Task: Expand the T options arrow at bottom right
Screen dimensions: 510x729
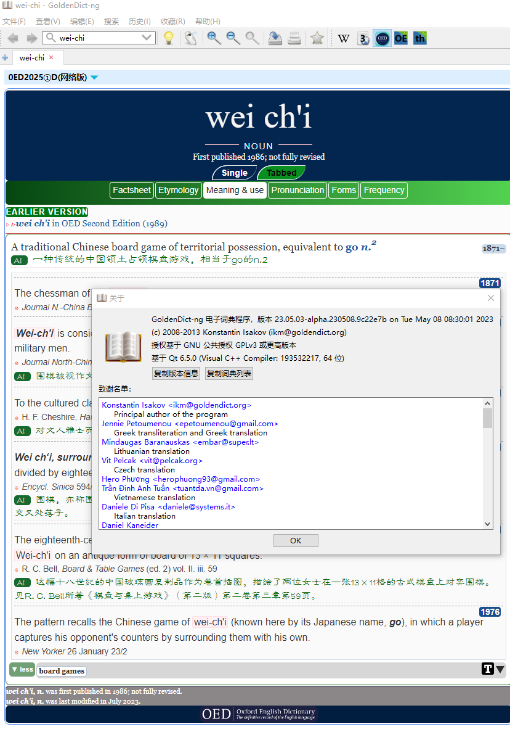Action: click(500, 669)
